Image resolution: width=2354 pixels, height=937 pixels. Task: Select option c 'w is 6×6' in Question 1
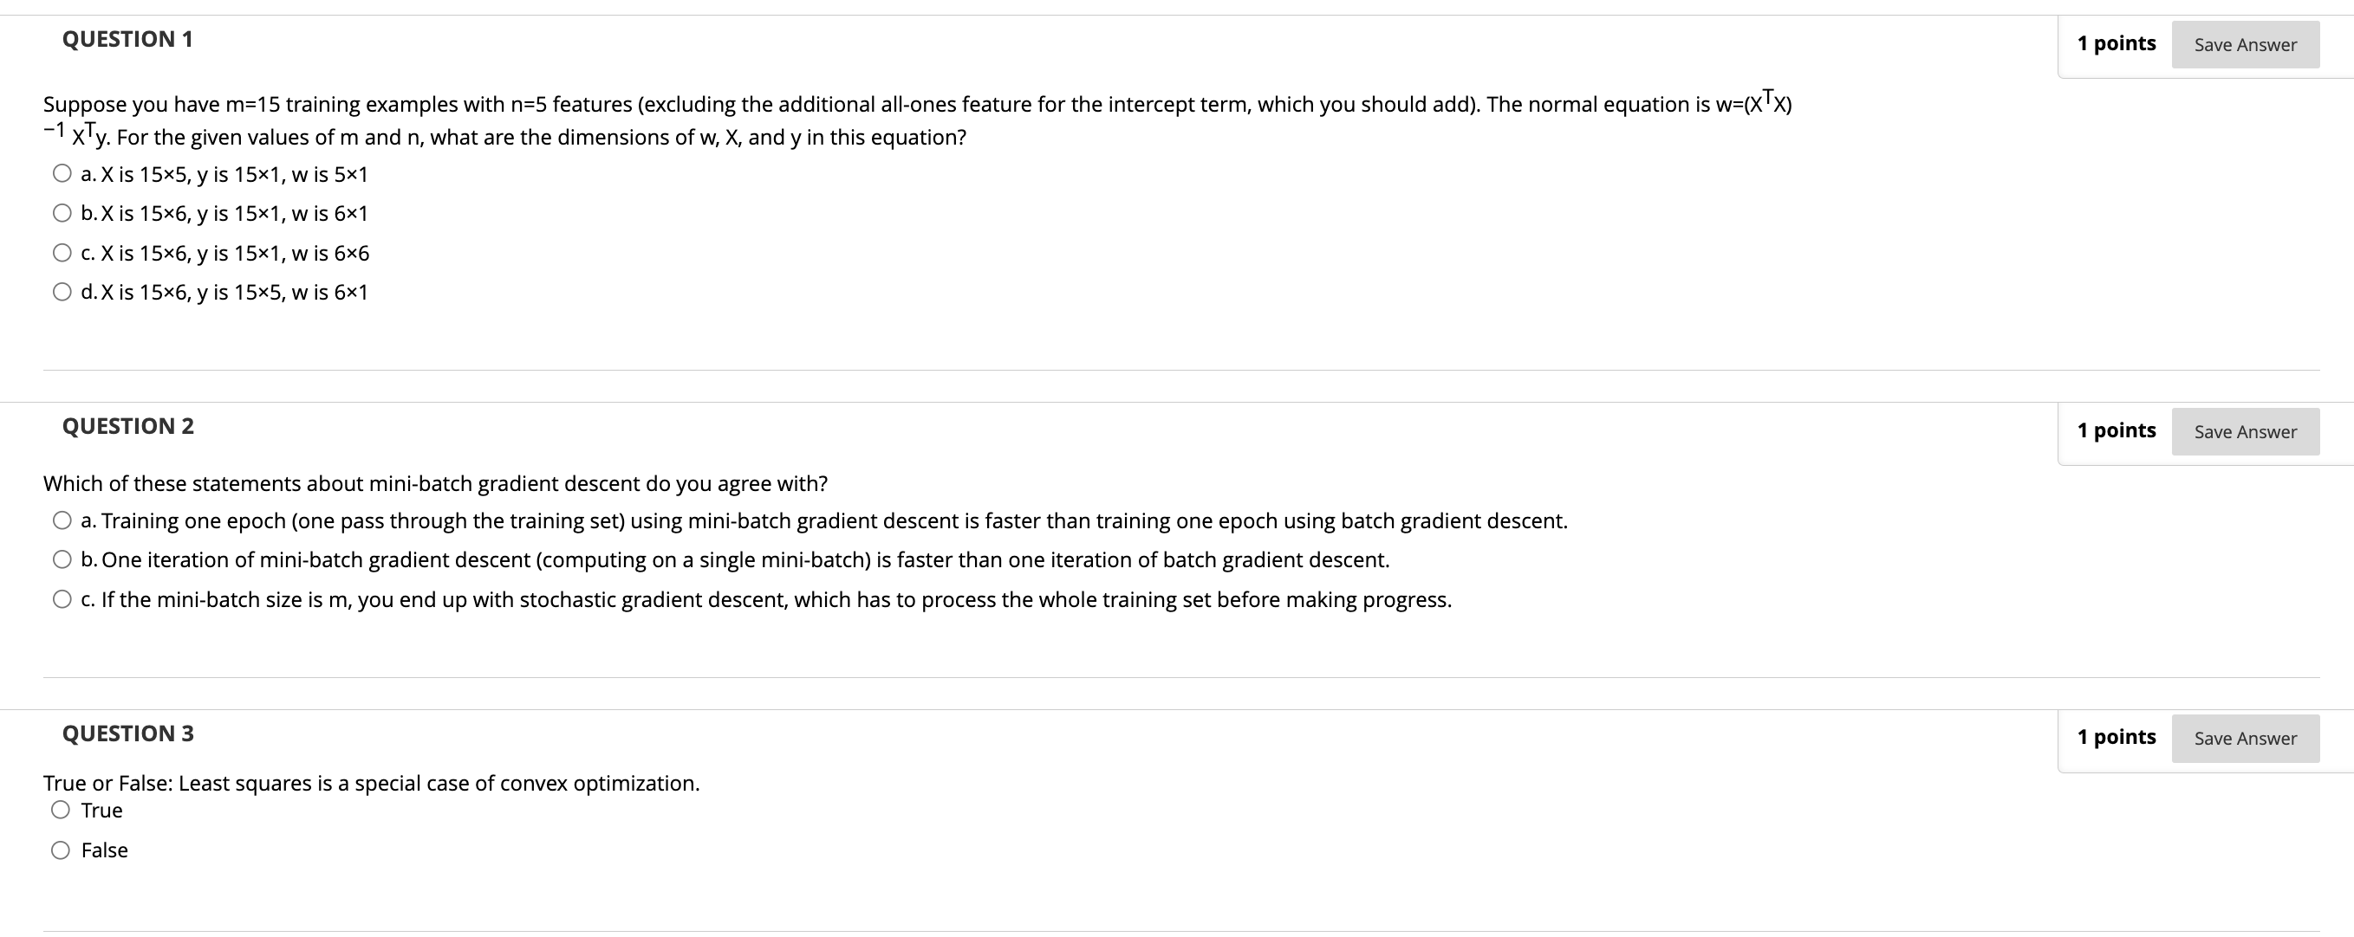[62, 252]
